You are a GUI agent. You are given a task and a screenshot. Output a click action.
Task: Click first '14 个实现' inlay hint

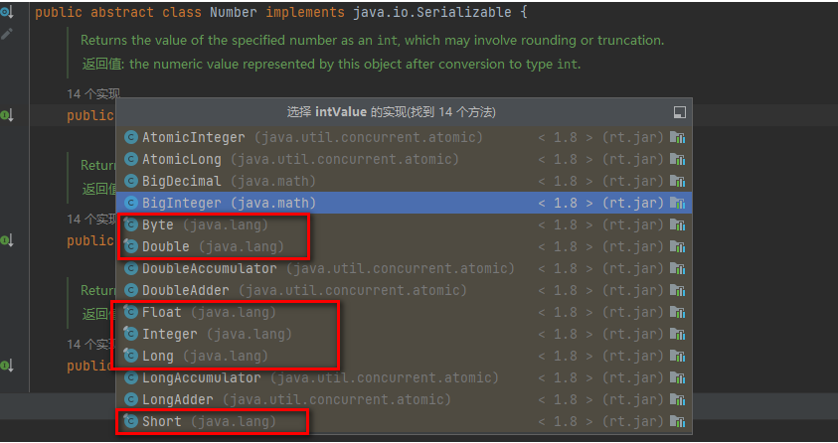tap(93, 94)
